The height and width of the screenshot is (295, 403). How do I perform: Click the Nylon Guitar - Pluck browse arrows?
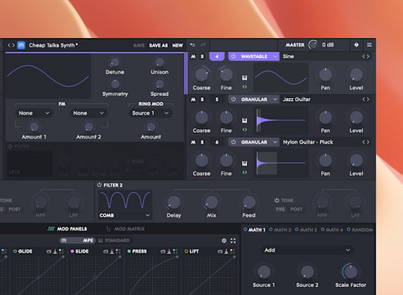coord(366,142)
